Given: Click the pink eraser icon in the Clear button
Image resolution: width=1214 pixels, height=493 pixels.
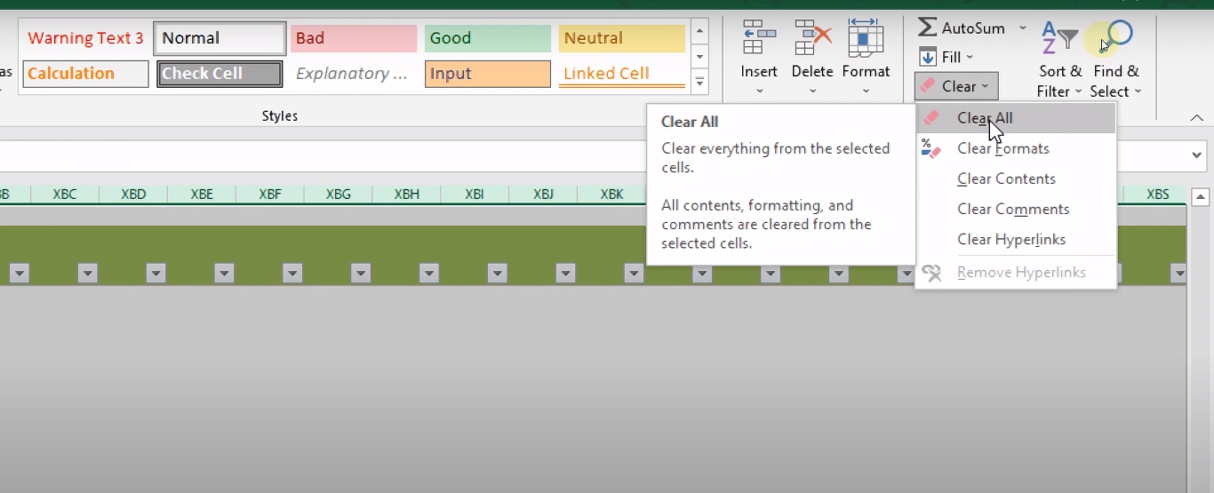Looking at the screenshot, I should (x=927, y=86).
